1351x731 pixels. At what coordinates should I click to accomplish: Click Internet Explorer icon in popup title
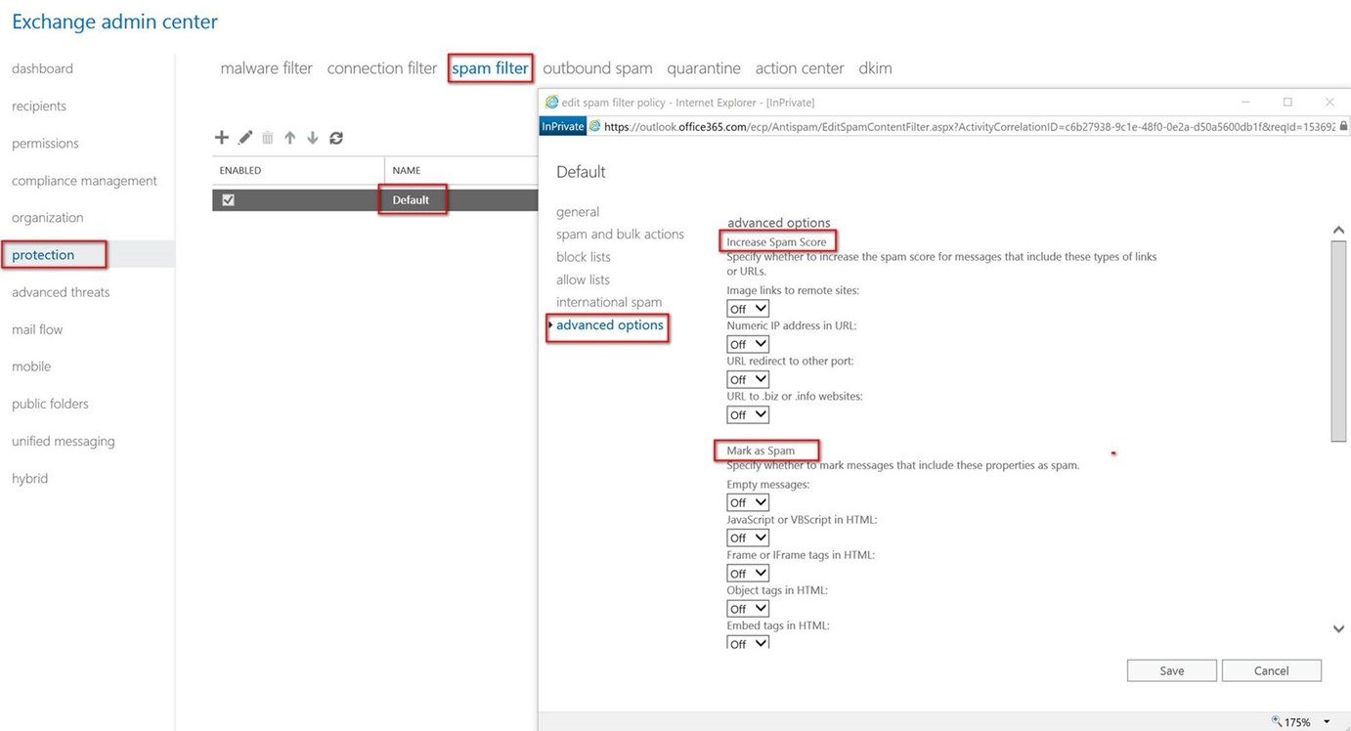(x=551, y=102)
